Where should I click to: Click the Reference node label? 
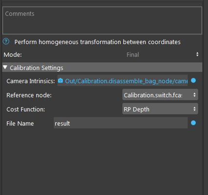point(29,95)
